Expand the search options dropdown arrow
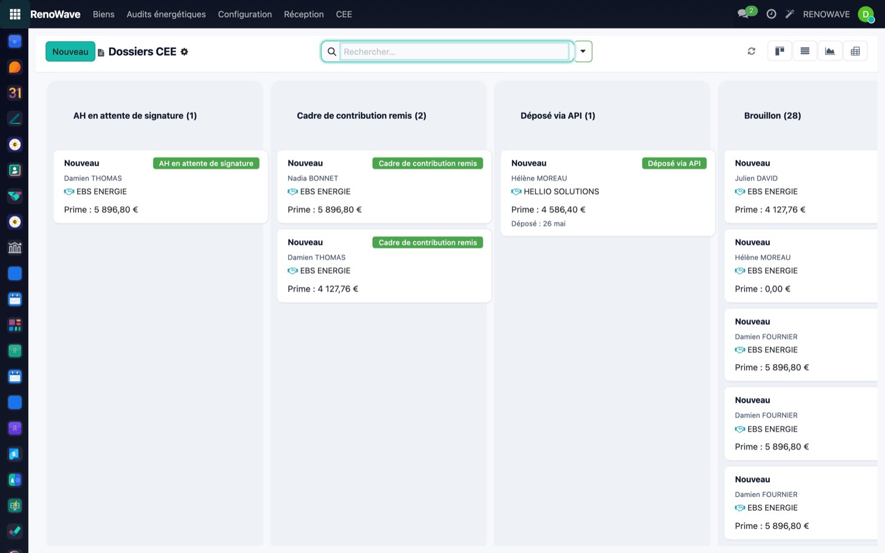 tap(583, 51)
